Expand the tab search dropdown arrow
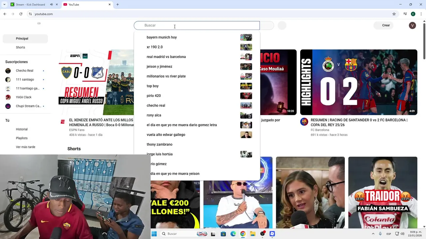Viewport: 426px width, 239px height. tap(4, 5)
